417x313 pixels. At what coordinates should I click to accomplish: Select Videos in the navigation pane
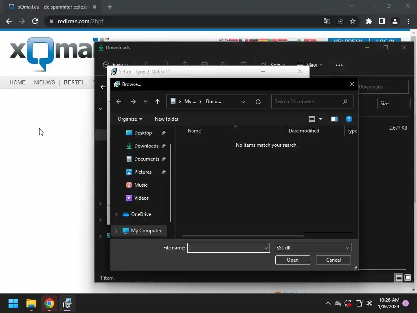[x=141, y=198]
